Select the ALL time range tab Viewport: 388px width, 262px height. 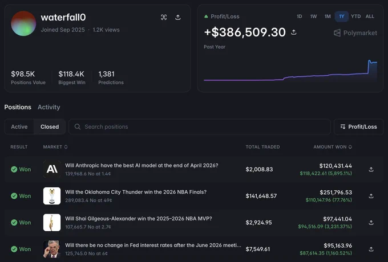370,17
